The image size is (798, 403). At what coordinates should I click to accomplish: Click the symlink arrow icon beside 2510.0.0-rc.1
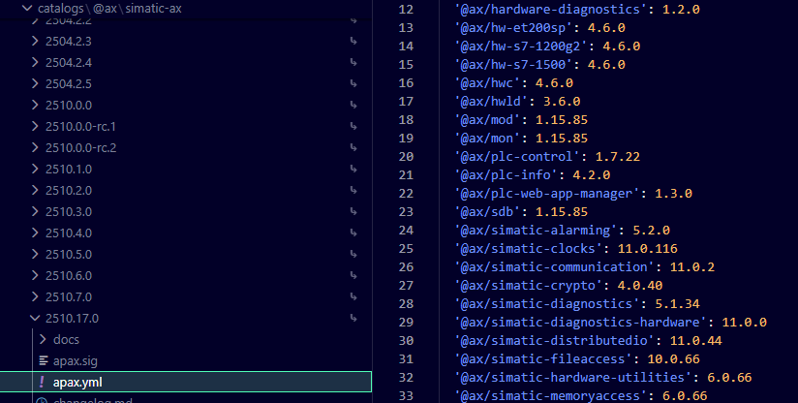tap(353, 127)
